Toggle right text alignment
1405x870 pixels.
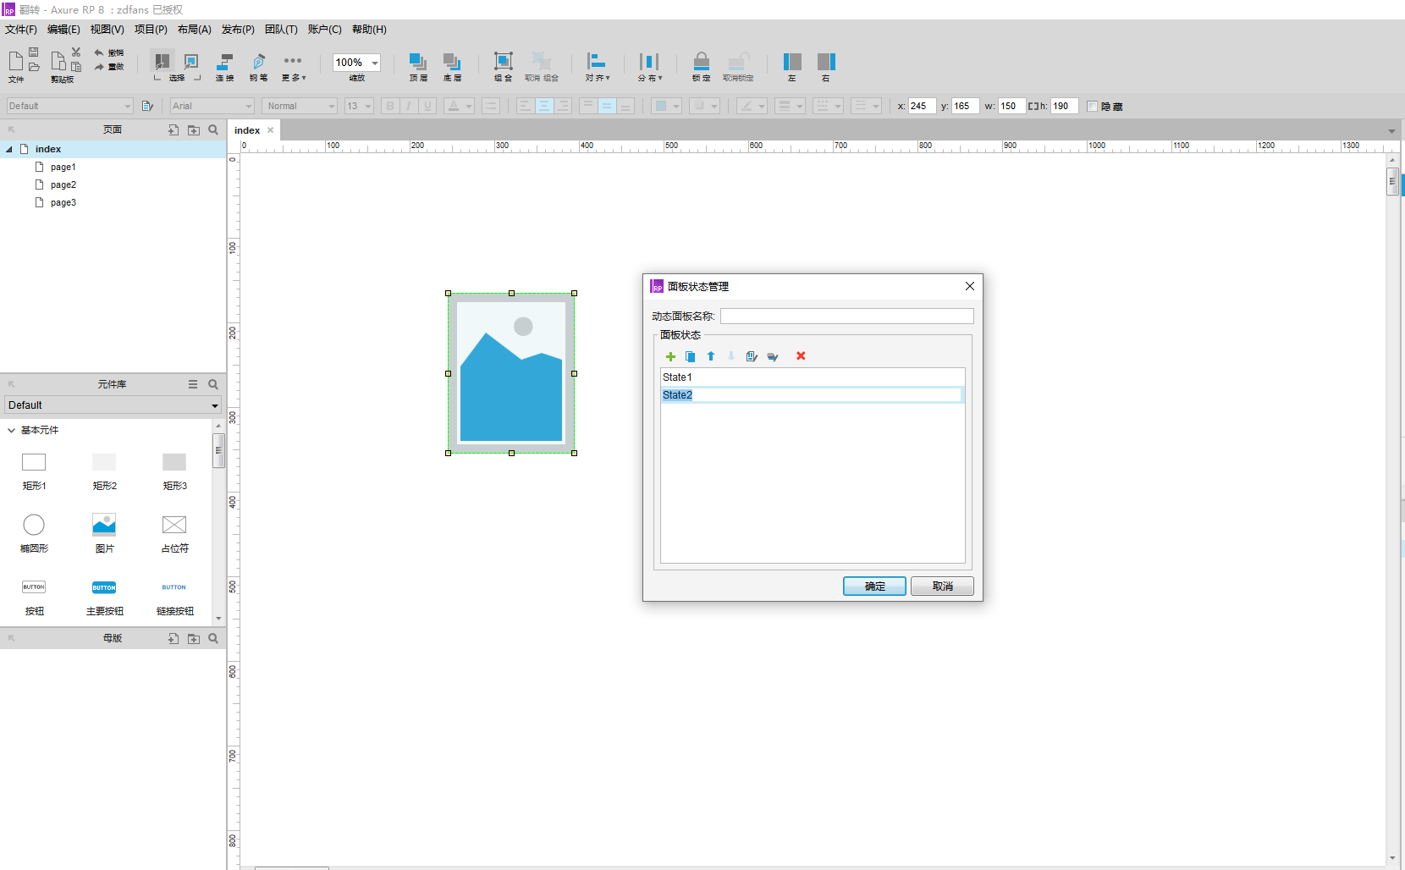pos(563,106)
